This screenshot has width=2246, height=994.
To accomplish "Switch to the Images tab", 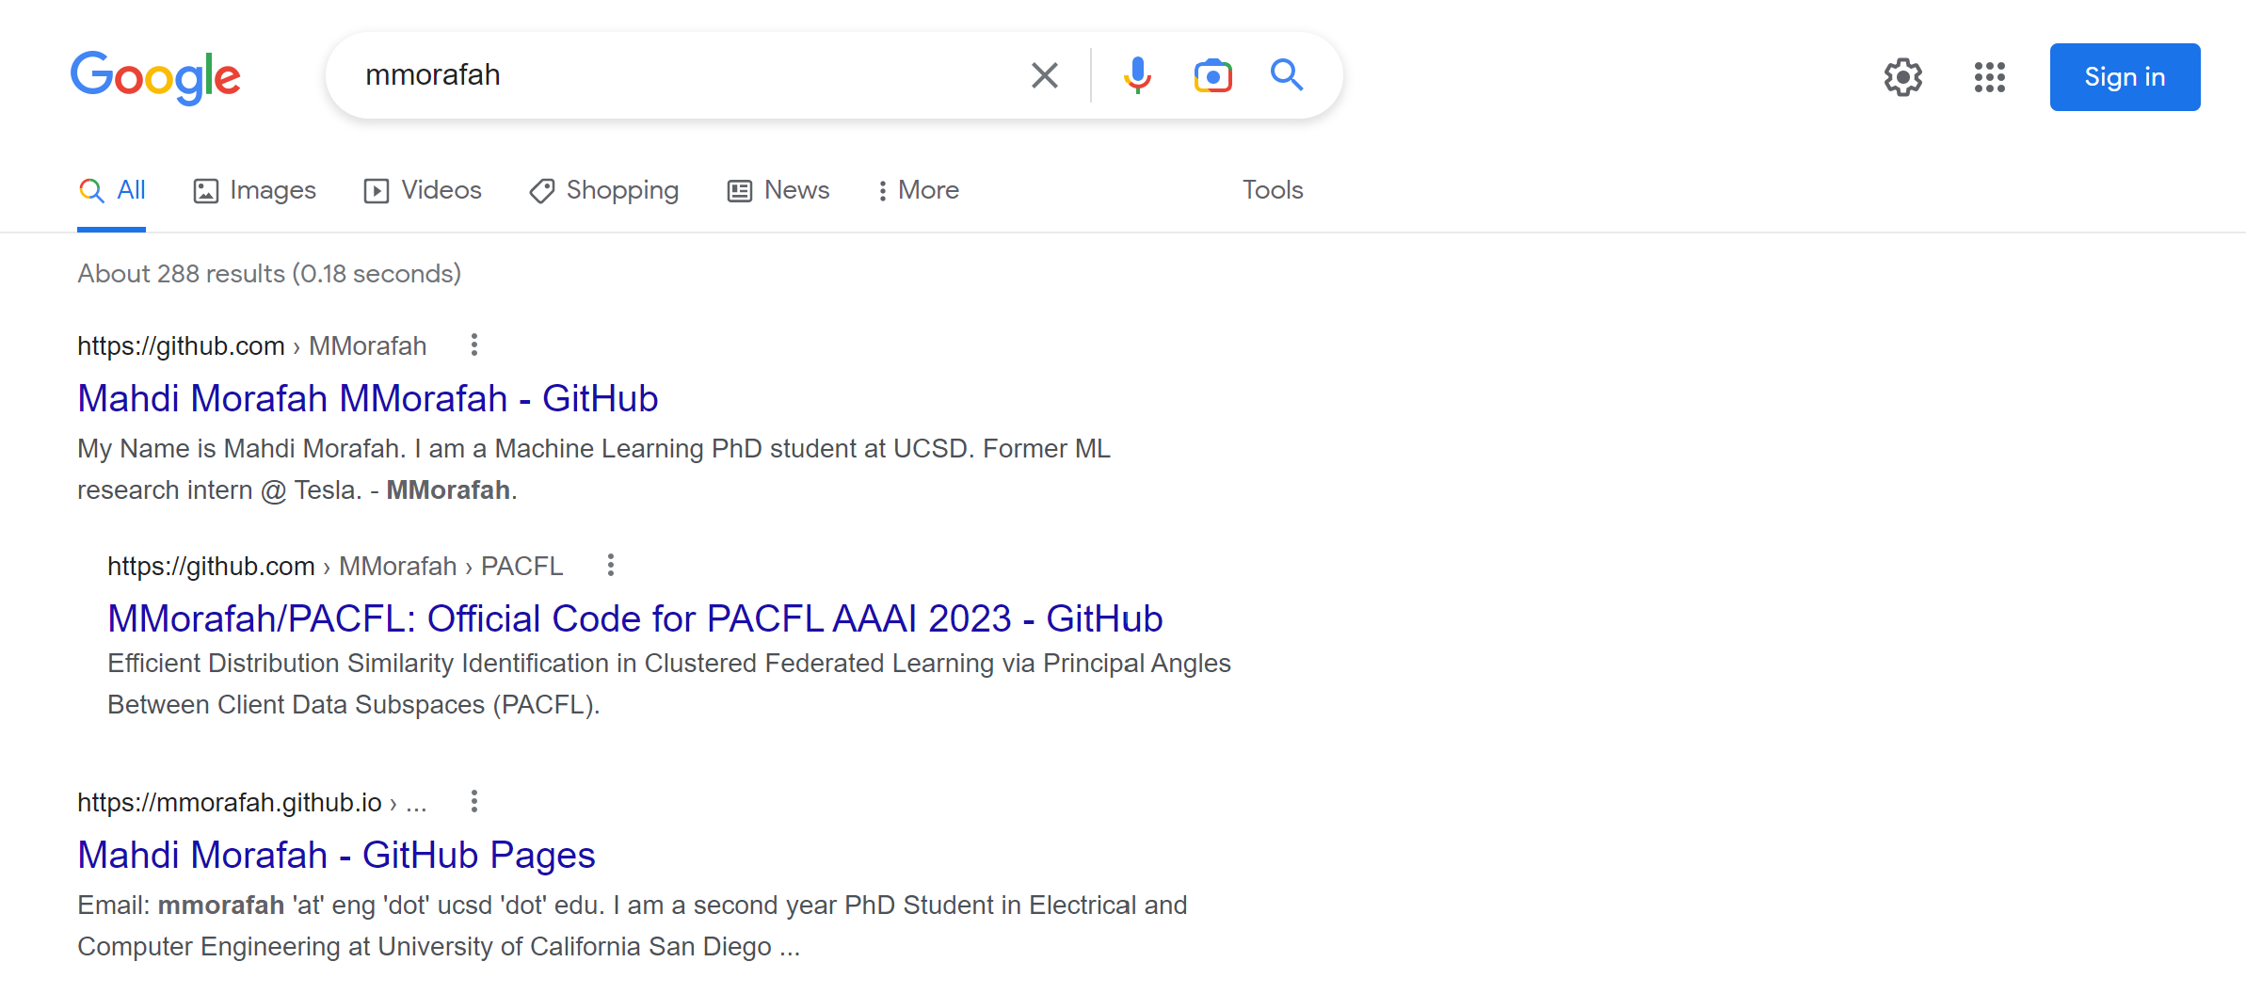I will [255, 190].
